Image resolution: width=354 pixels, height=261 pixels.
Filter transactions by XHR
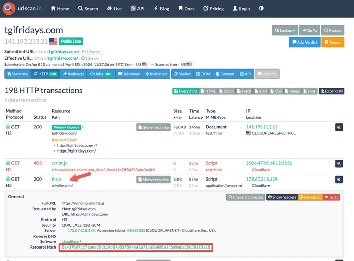[x=261, y=91]
